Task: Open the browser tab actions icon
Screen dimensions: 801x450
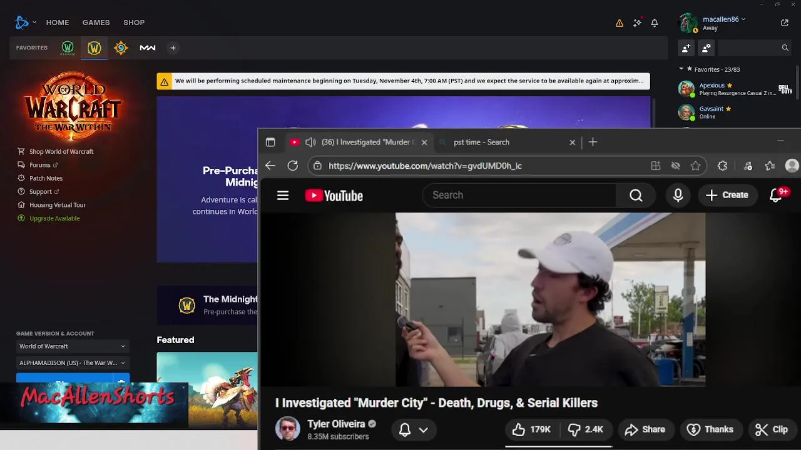Action: [270, 142]
